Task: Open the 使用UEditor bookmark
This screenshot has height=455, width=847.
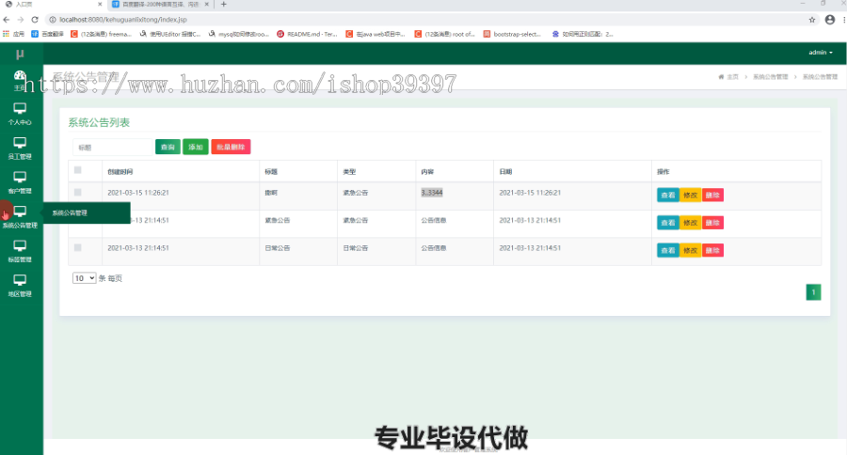Action: (170, 34)
